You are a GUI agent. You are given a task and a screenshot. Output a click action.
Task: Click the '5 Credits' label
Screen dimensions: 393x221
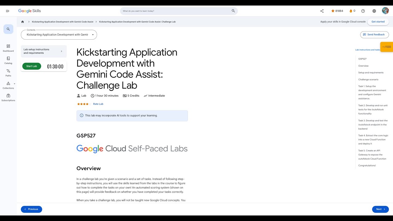click(x=131, y=96)
